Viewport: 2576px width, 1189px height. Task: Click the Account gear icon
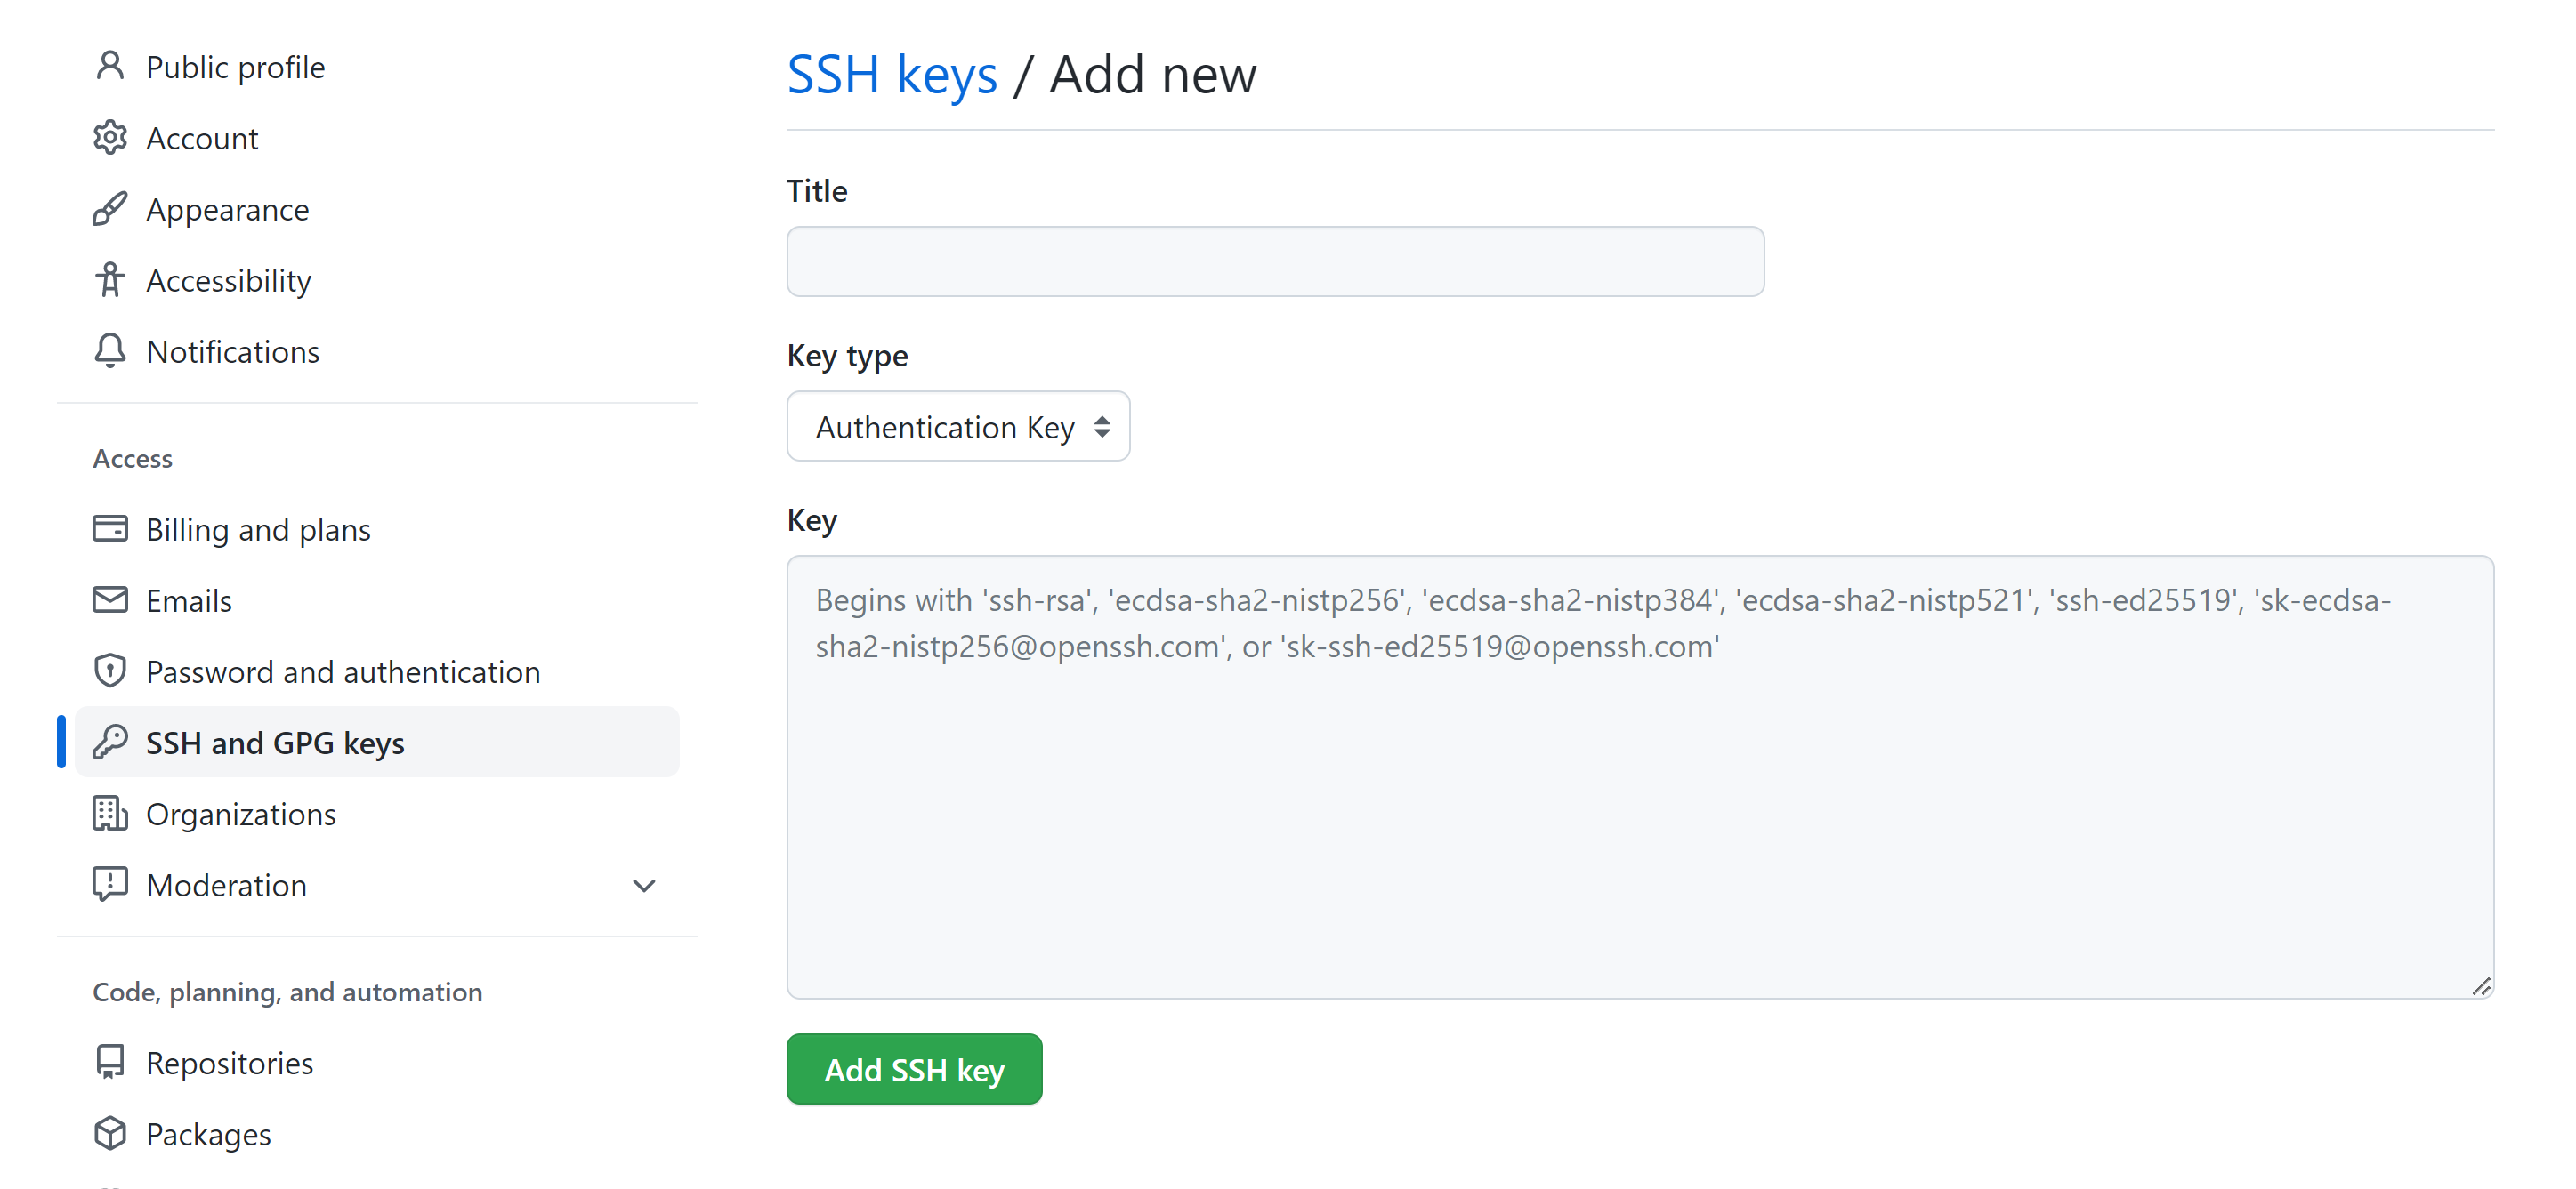tap(110, 138)
